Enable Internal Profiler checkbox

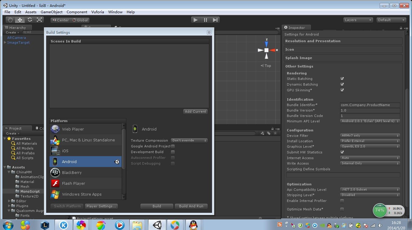(342, 201)
